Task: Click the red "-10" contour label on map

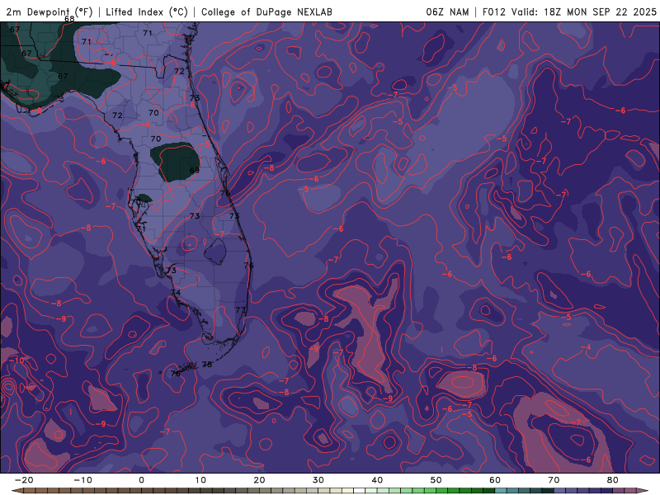Action: [17, 361]
